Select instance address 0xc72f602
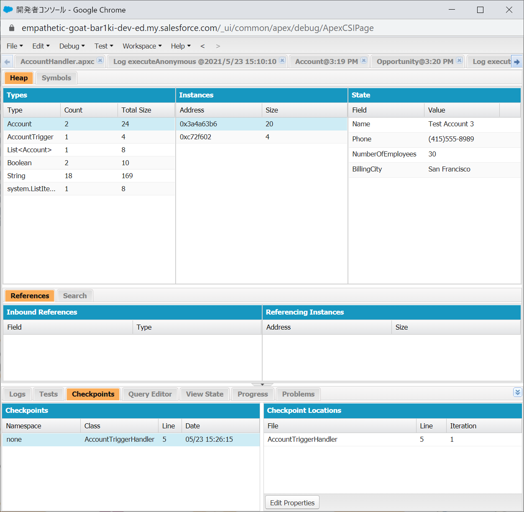This screenshot has width=524, height=512. 262,137
